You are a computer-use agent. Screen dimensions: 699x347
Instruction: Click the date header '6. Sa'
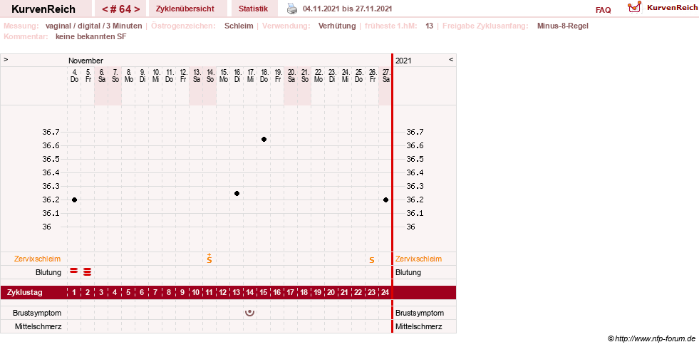pos(101,76)
